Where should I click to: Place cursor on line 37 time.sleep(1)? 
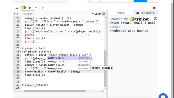pos(35,75)
